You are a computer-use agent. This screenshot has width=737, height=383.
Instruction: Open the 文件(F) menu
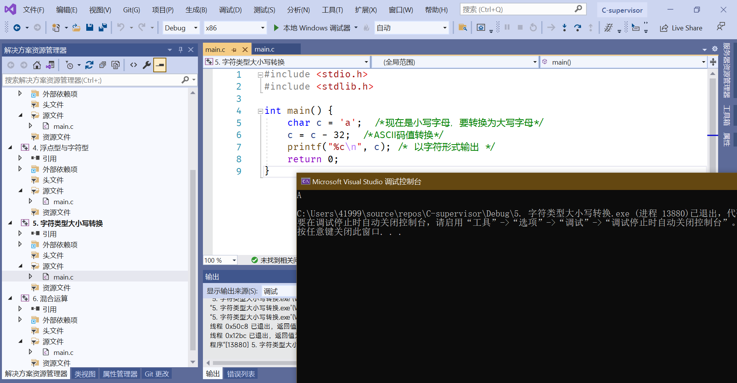click(33, 10)
